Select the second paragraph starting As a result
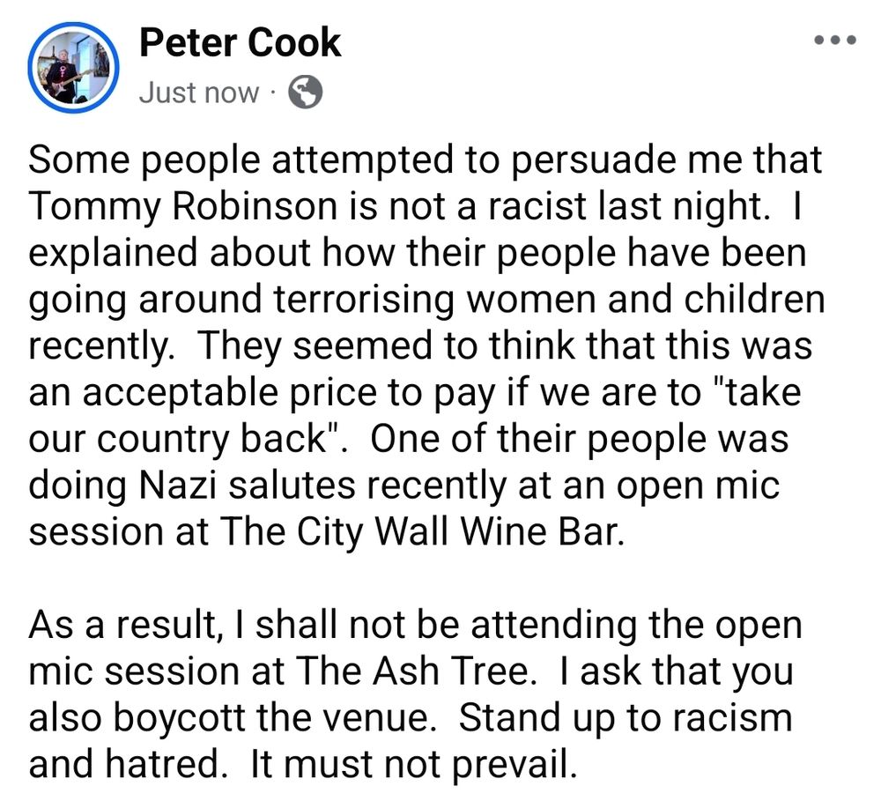 click(415, 694)
